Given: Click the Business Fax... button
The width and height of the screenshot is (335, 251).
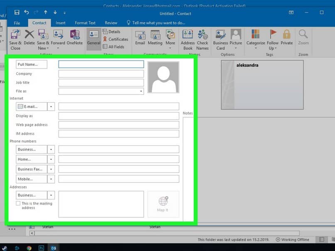Looking at the screenshot, I should pyautogui.click(x=31, y=169).
